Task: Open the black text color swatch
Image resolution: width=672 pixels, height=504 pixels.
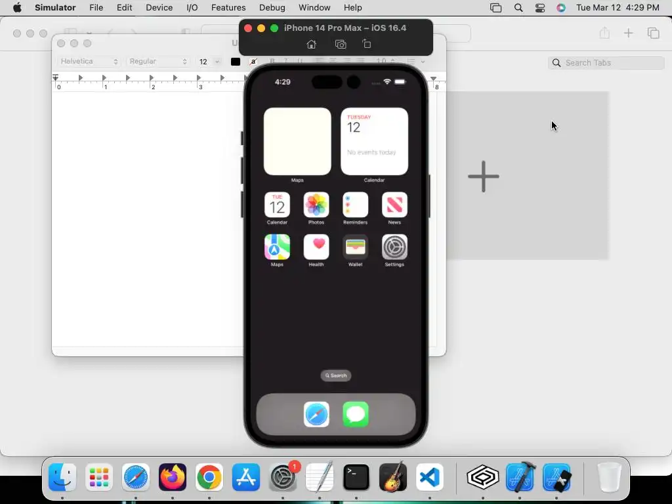Action: click(236, 62)
